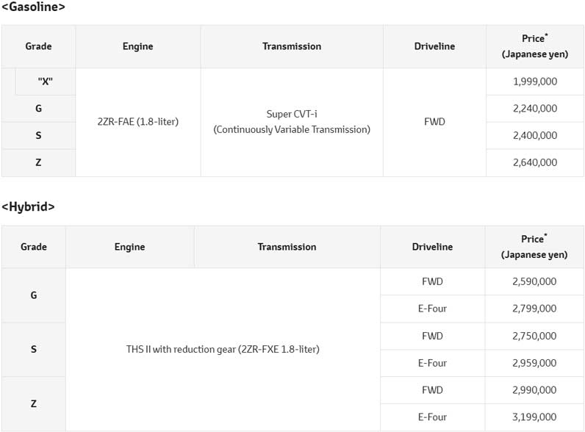585x432 pixels.
Task: Select the S grade in Hybrid table
Action: pos(34,349)
